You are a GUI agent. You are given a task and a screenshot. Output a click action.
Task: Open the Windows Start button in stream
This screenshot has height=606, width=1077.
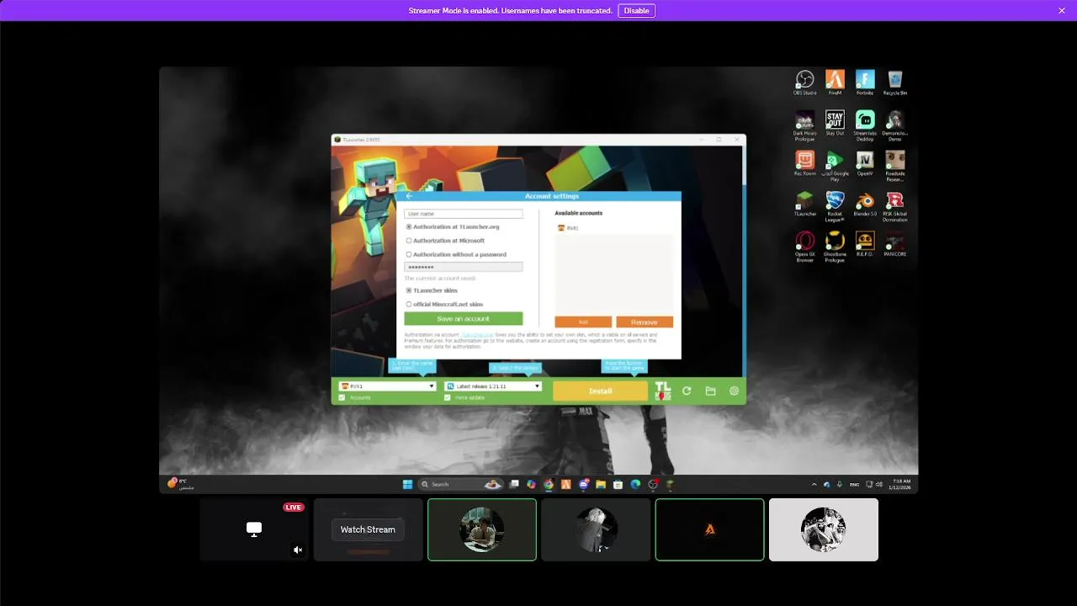408,484
